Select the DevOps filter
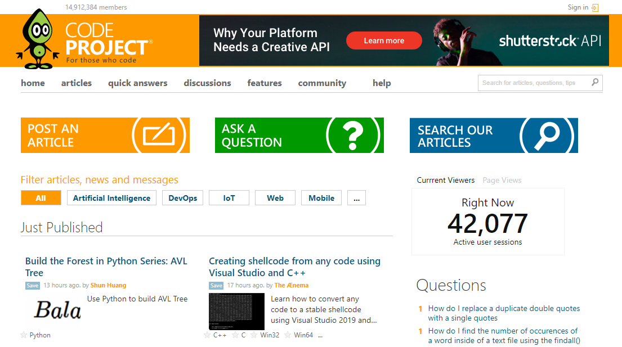Screen dimensions: 622x347 [x=182, y=197]
